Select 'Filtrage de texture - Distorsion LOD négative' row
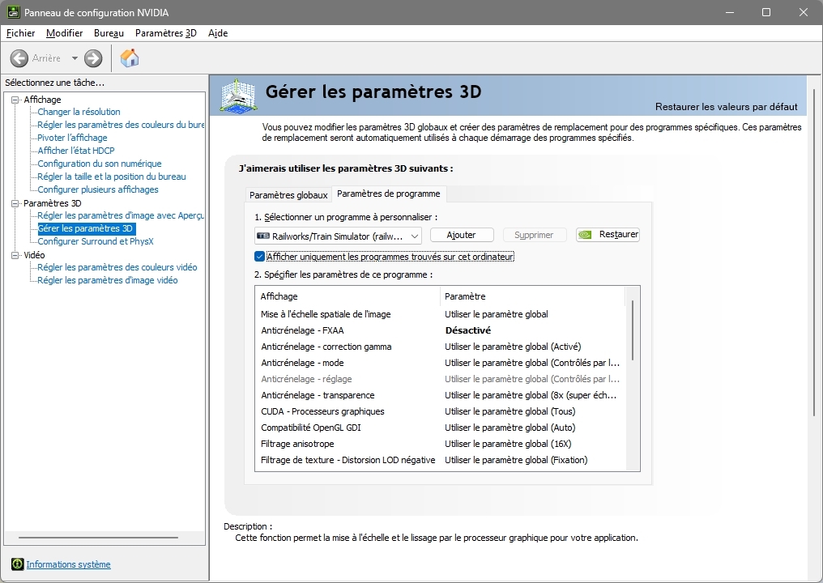This screenshot has height=583, width=823. (x=441, y=460)
